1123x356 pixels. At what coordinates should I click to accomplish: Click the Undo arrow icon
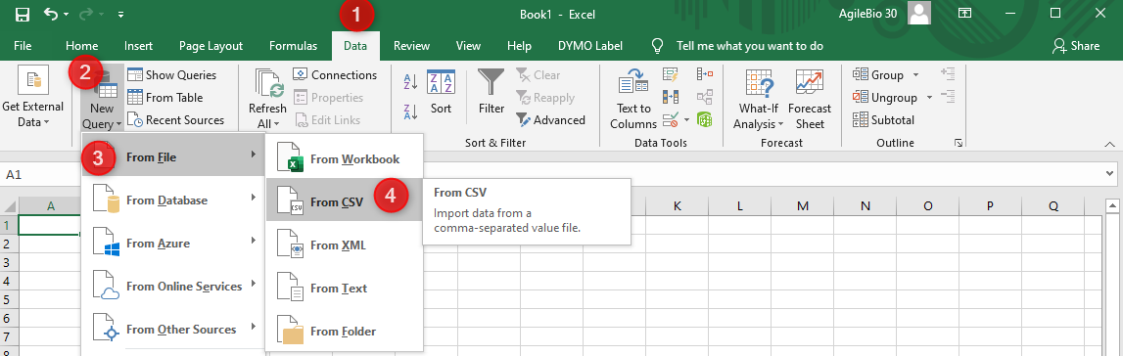pyautogui.click(x=51, y=14)
